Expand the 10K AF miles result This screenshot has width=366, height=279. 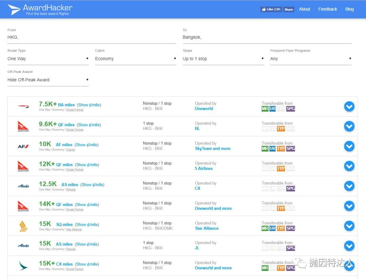(x=349, y=146)
